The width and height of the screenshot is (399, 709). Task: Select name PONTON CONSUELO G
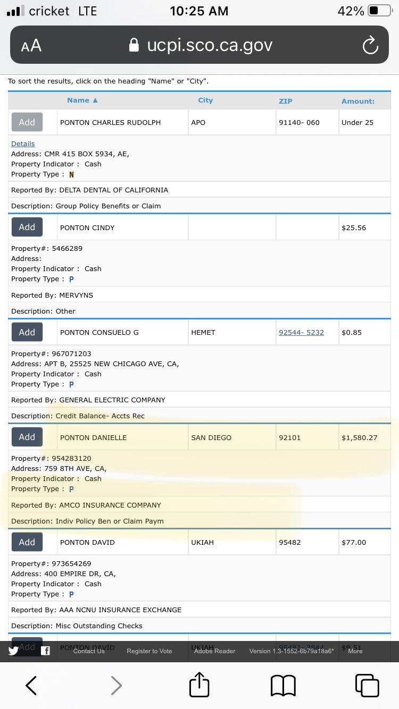click(x=99, y=332)
